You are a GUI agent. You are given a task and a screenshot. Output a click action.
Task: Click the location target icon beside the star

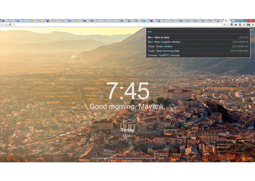click(x=224, y=25)
